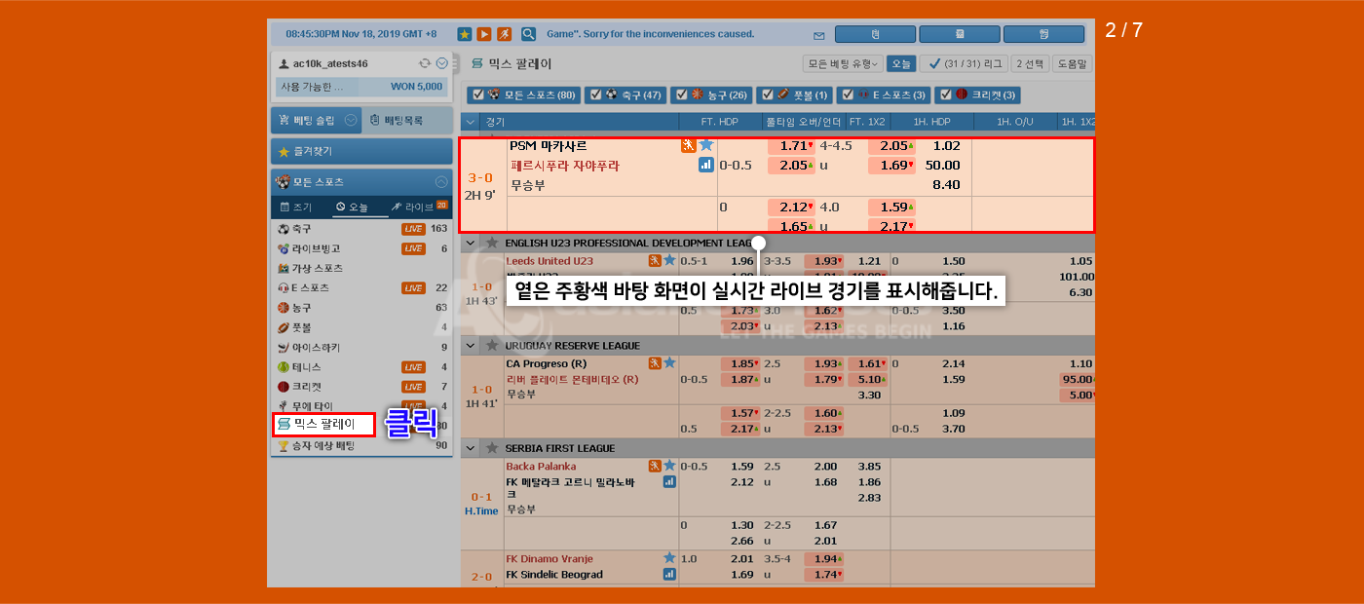Open the search magnifier icon
This screenshot has width=1364, height=604.
[x=529, y=34]
